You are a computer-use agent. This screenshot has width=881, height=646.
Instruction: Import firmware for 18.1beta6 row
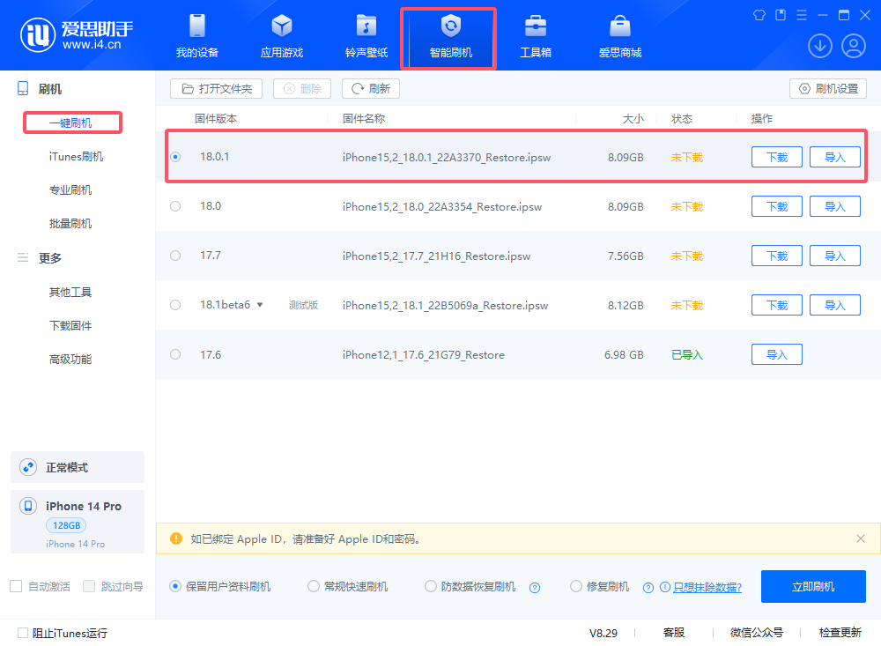[x=835, y=305]
